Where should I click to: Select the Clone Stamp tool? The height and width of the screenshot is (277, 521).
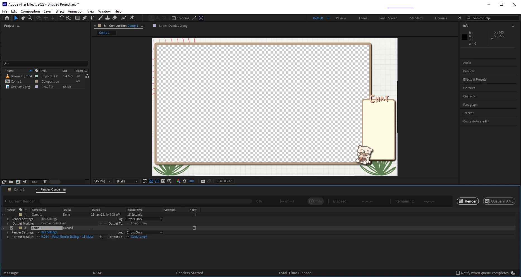coord(107,18)
